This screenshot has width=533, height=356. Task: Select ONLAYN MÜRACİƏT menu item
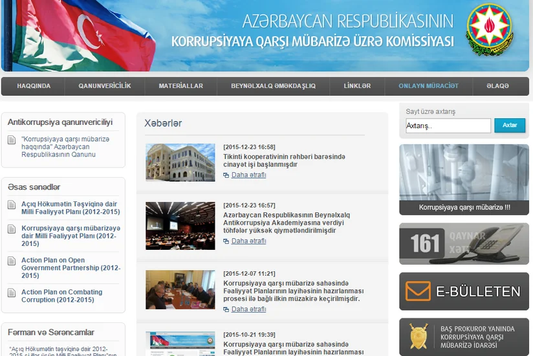click(x=428, y=86)
